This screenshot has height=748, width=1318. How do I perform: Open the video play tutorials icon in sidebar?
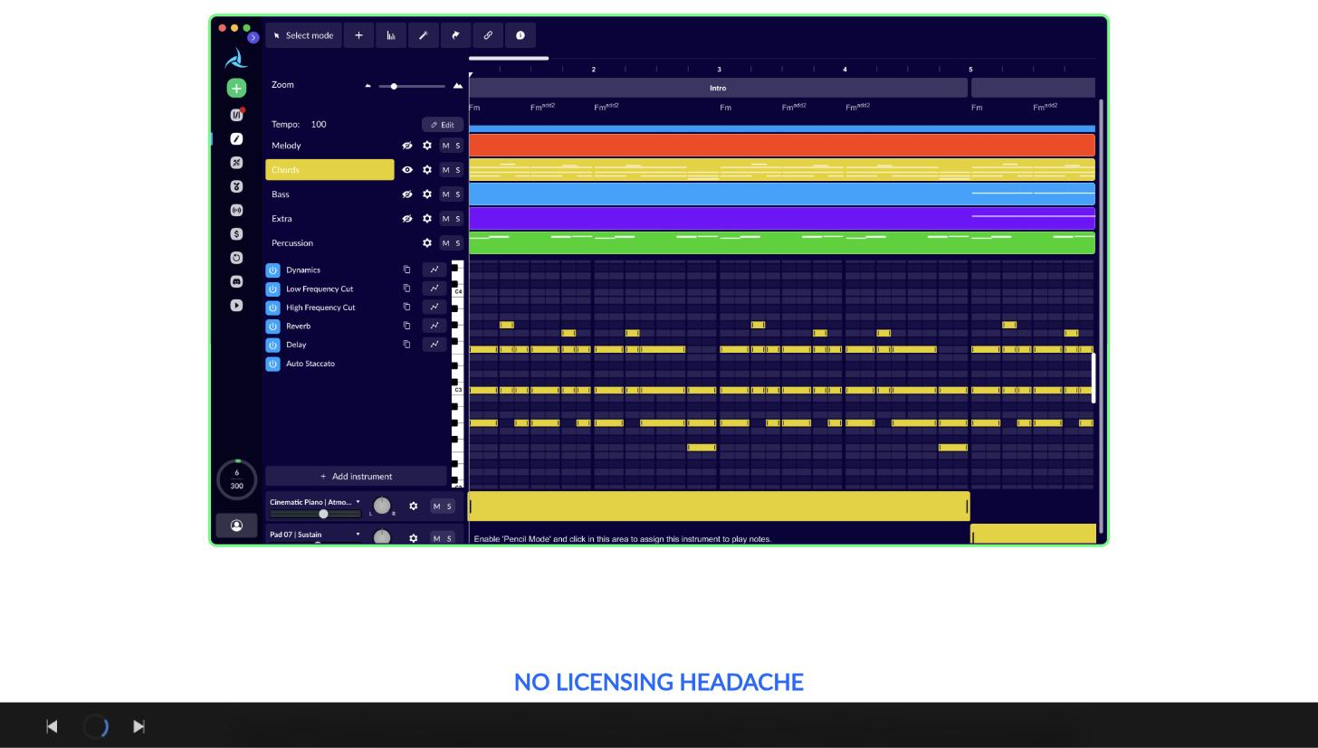click(236, 305)
